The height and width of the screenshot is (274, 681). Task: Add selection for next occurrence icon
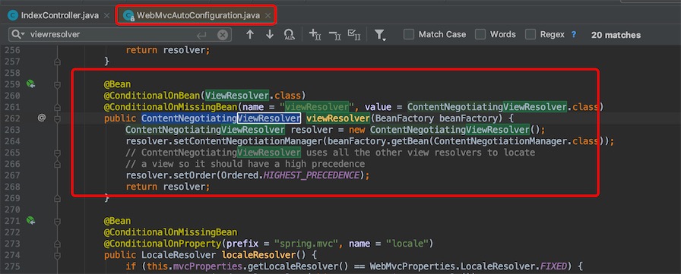(315, 35)
